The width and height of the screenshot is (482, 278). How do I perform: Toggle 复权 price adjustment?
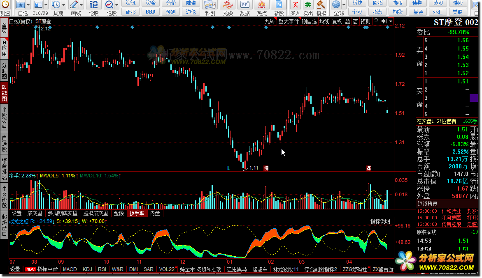tap(337, 21)
